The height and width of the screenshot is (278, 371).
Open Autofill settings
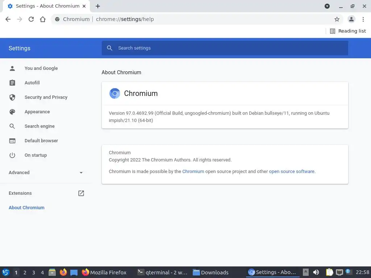32,83
